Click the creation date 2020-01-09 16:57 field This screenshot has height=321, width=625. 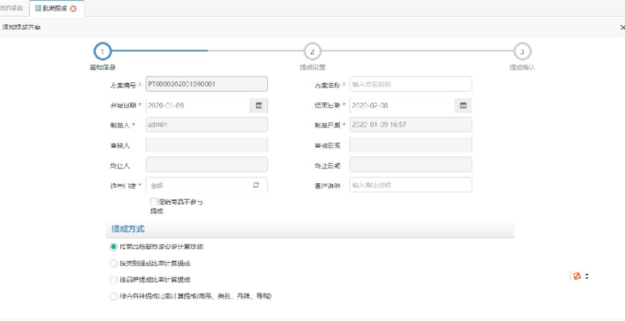click(x=411, y=125)
